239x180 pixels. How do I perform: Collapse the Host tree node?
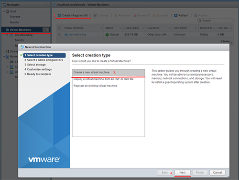click(4, 11)
